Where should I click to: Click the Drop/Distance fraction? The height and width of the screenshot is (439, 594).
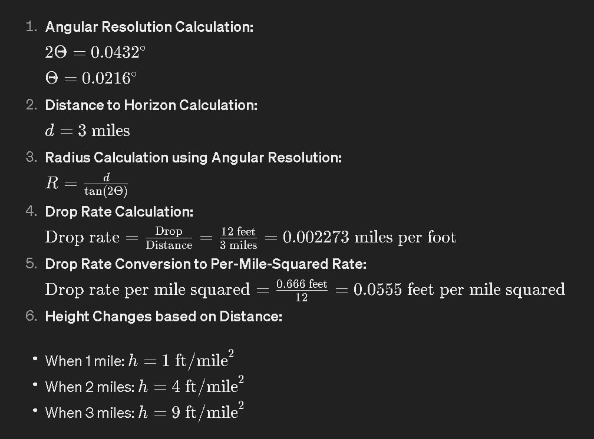tap(169, 238)
